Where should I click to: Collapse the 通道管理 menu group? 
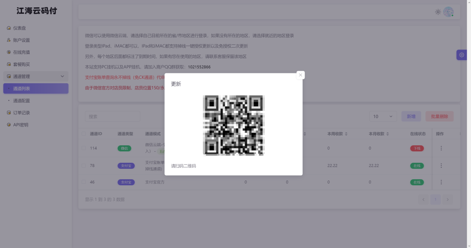[36, 77]
